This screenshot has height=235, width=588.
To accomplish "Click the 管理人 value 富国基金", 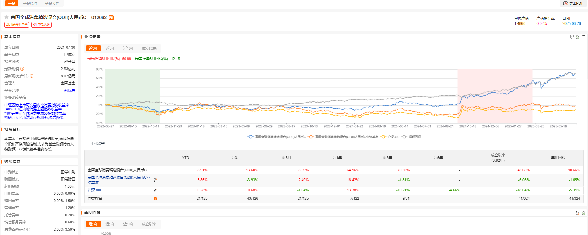I will point(68,83).
